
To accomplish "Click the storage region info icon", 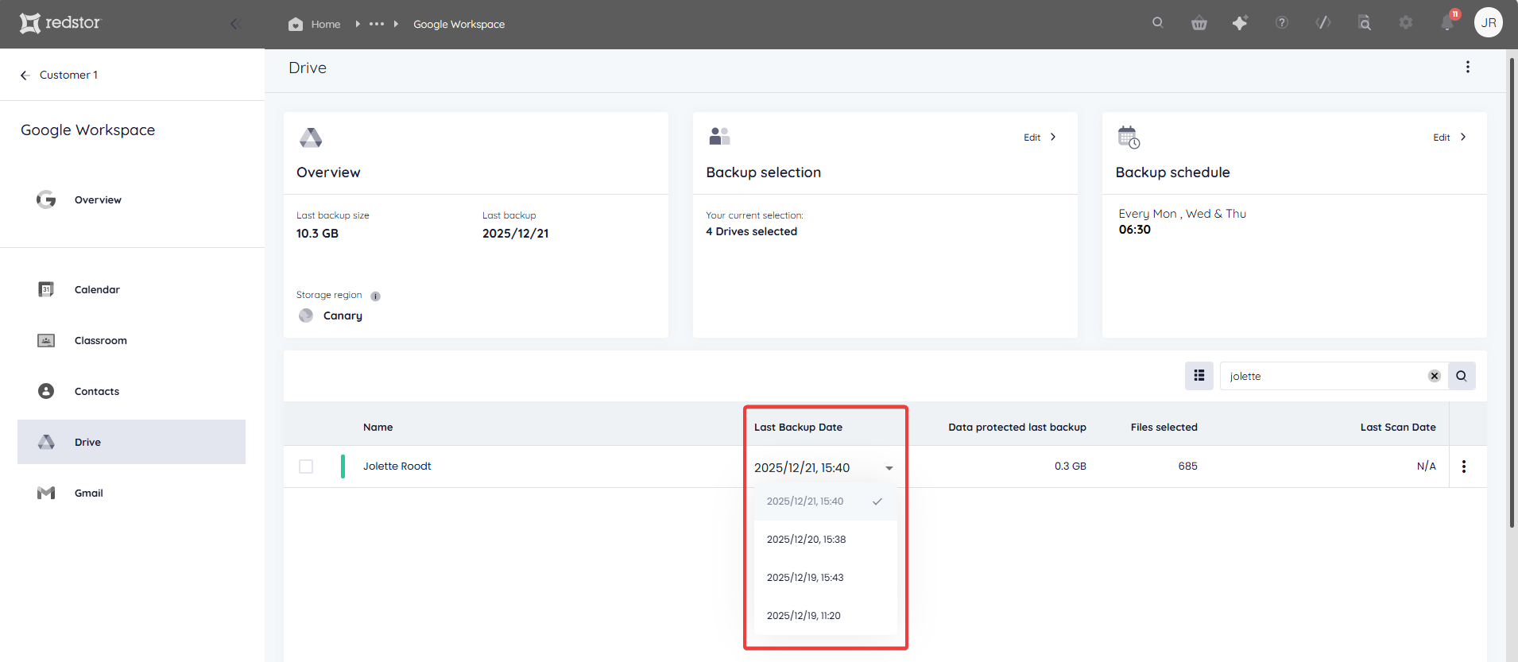I will 376,296.
